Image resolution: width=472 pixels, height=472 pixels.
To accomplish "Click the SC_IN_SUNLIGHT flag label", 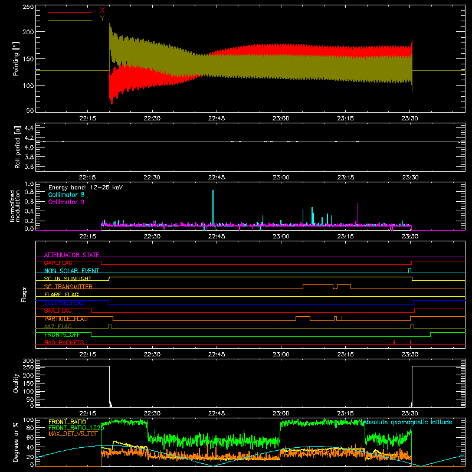I will 68,278.
